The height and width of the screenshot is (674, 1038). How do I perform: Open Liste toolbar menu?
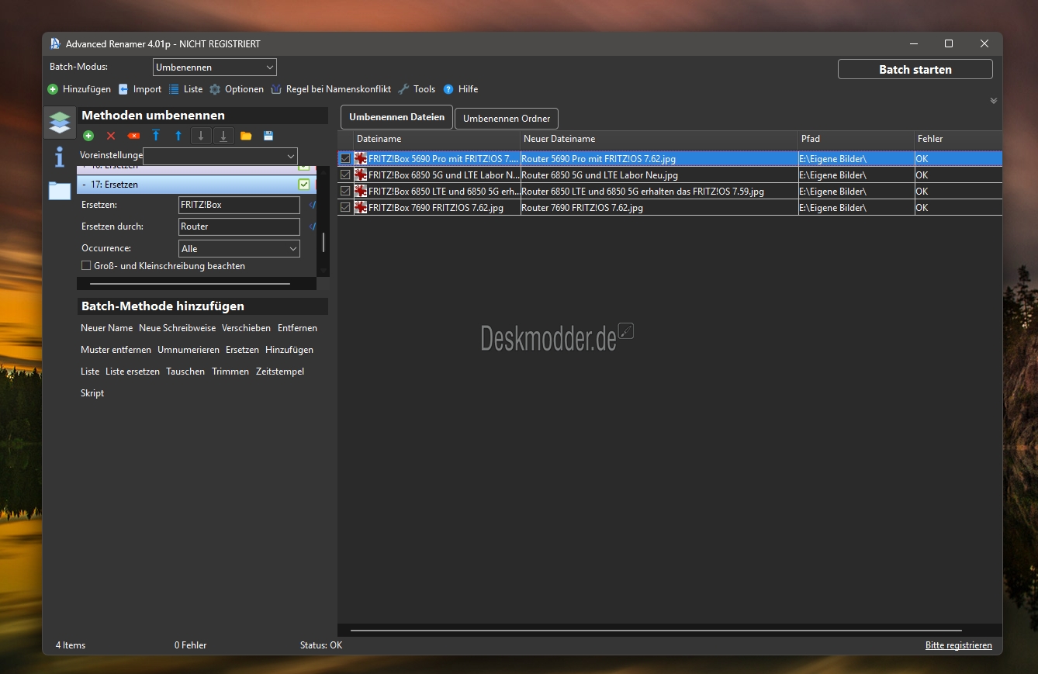coord(185,89)
